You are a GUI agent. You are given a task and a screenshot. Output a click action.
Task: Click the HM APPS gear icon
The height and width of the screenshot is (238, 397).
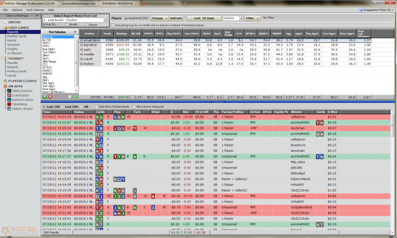click(x=5, y=86)
